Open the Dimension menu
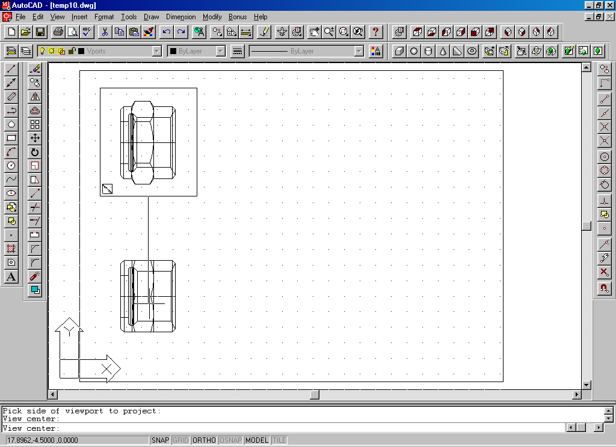The width and height of the screenshot is (616, 447). pyautogui.click(x=180, y=17)
